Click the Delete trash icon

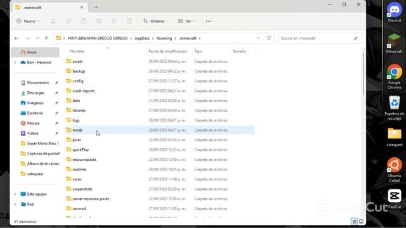[129, 21]
